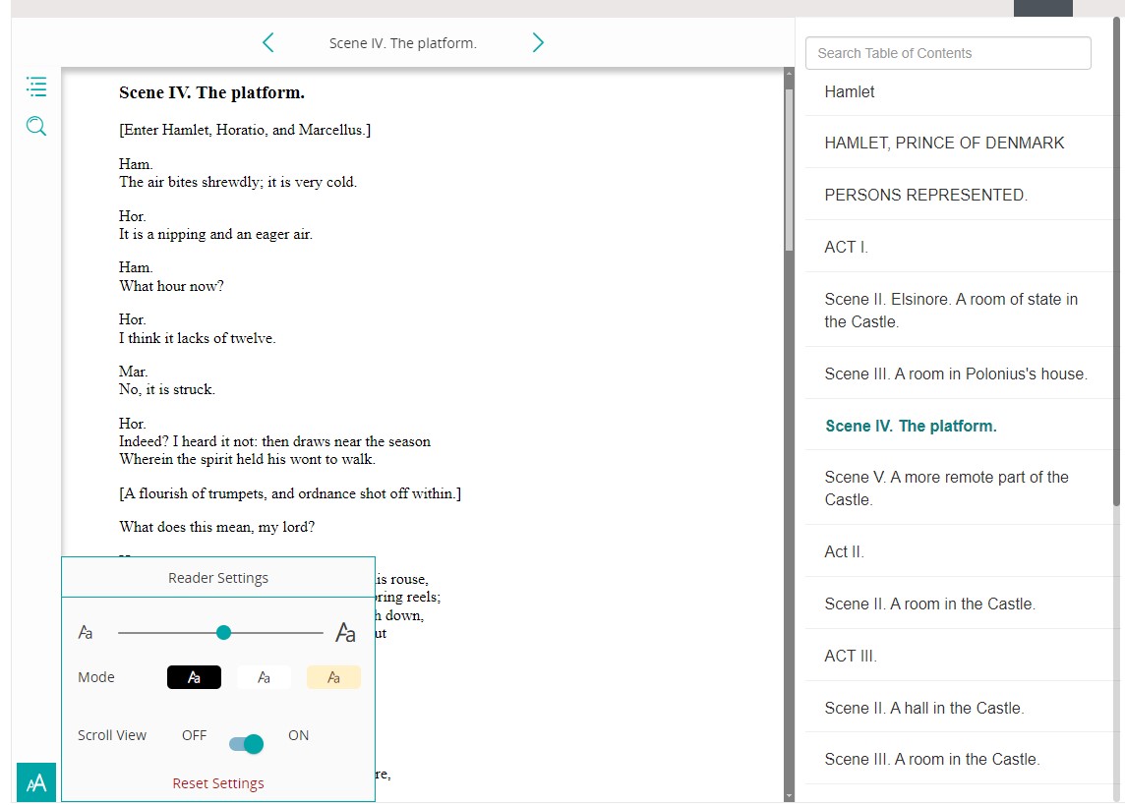Click the contents panel scrollbar thumb
1125x805 pixels.
tap(1116, 261)
